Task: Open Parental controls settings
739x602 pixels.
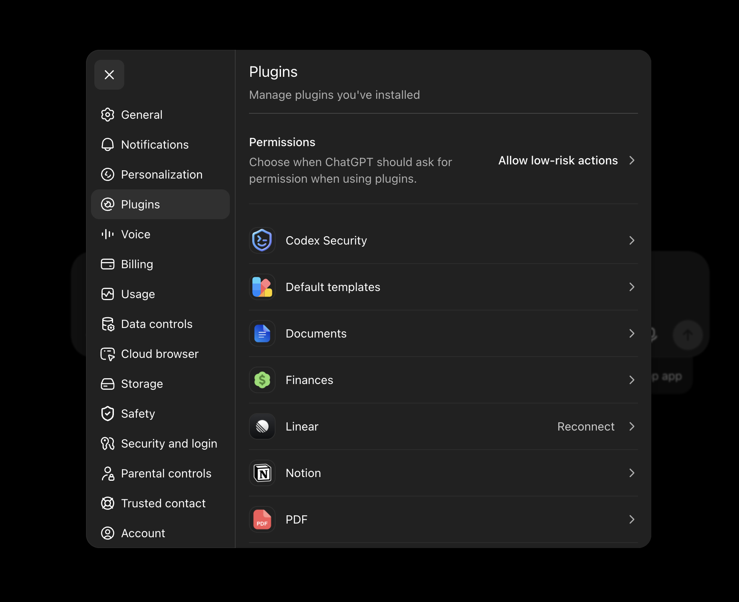Action: coord(160,473)
